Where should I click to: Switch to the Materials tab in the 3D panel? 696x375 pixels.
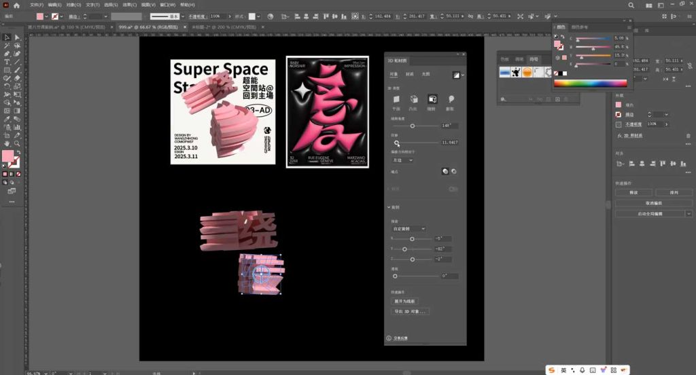[x=410, y=74]
